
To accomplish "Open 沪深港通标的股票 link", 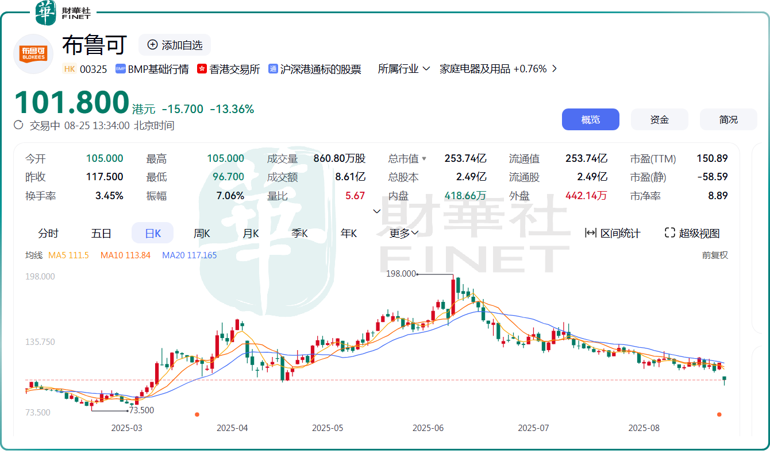I will pyautogui.click(x=321, y=69).
